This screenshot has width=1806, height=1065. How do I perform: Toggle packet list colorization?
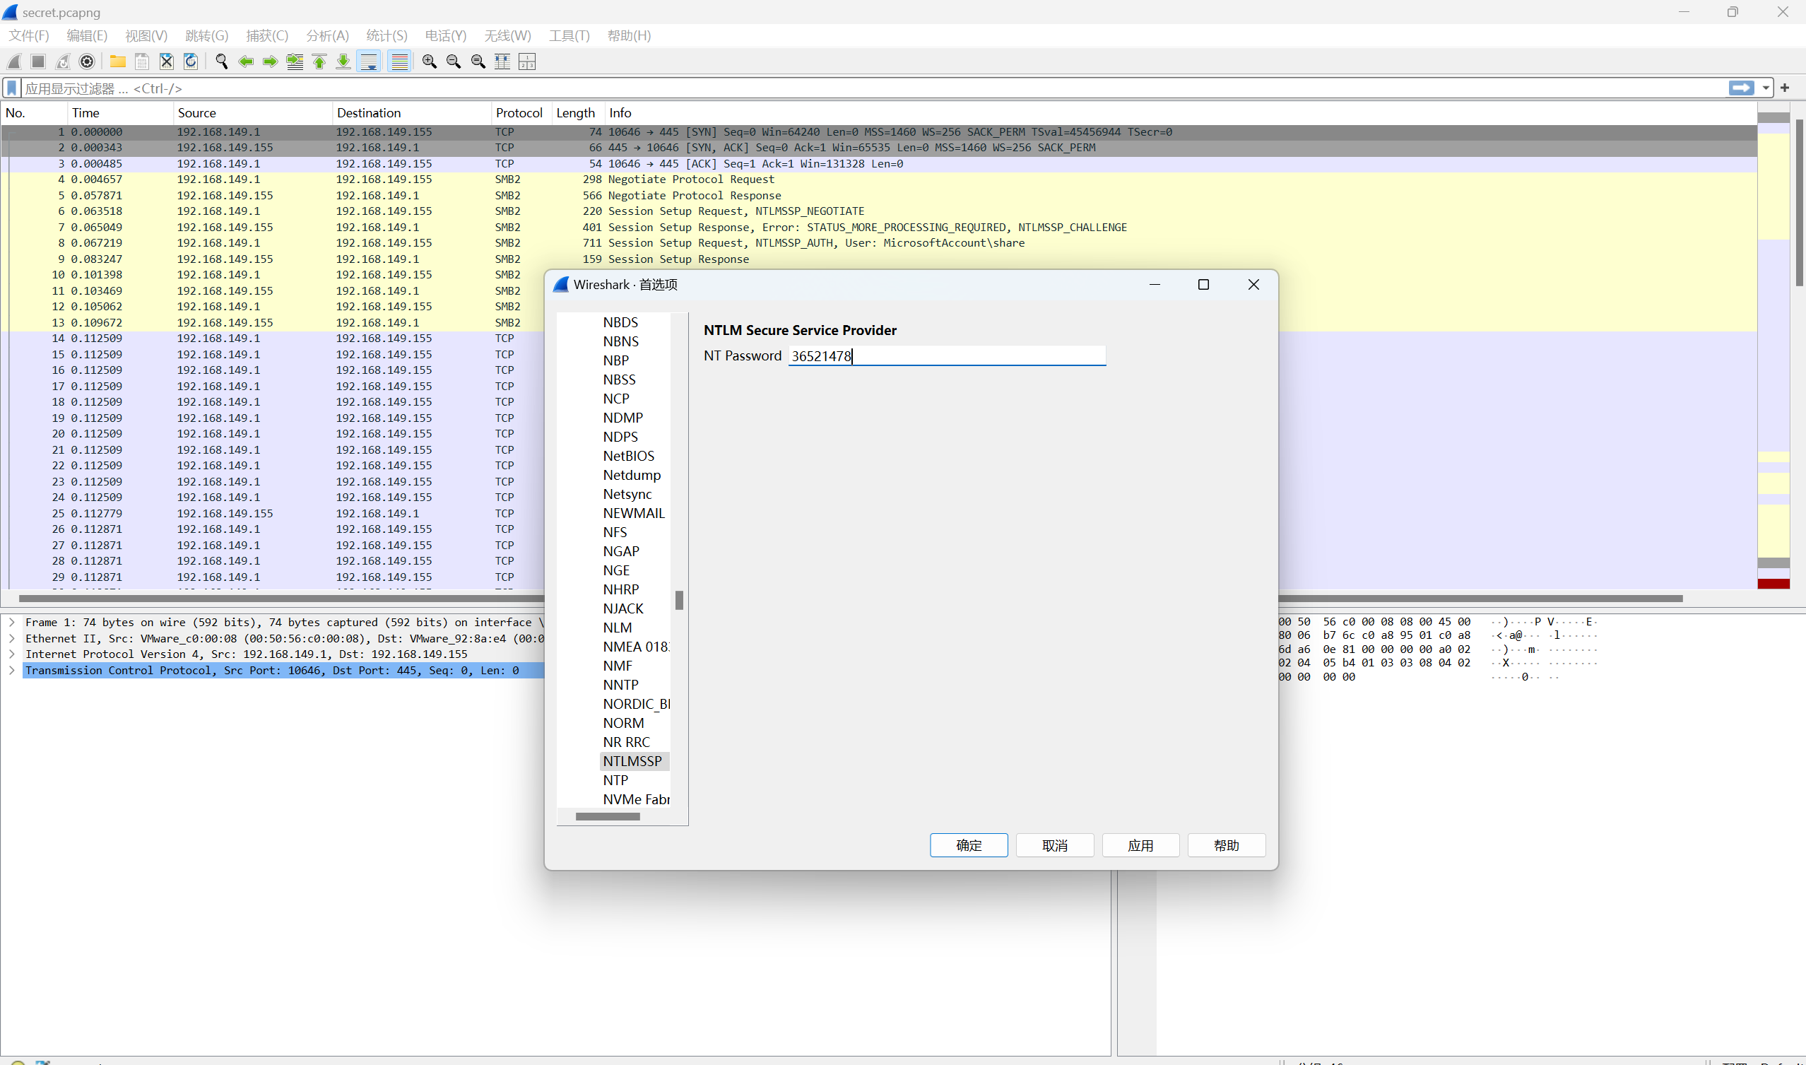point(399,61)
